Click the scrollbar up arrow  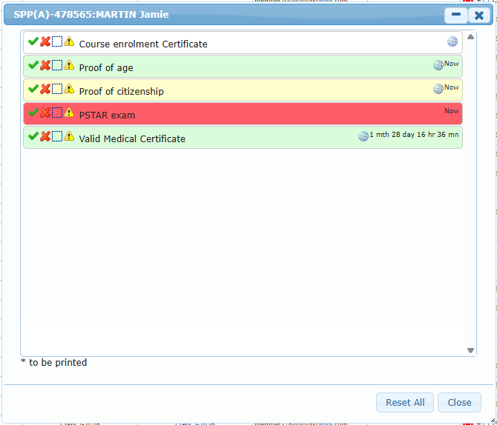471,37
